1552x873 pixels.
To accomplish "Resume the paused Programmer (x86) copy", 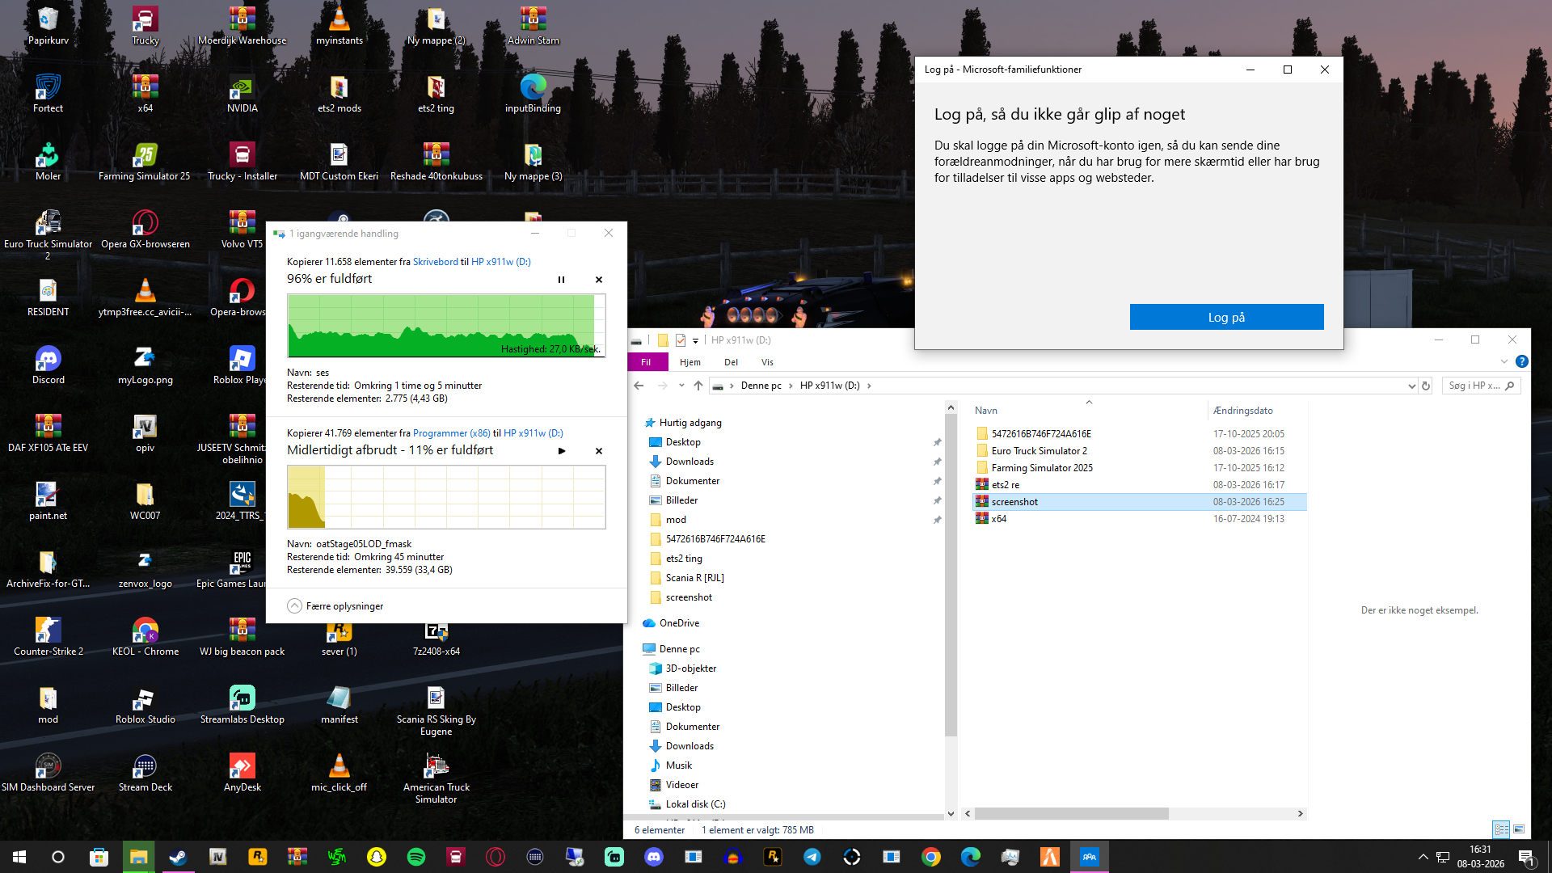I will pos(562,451).
